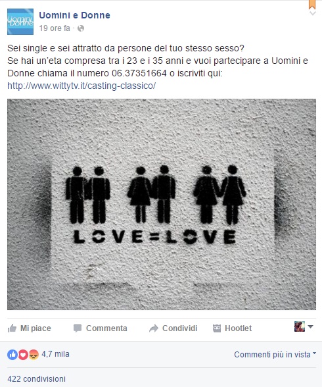Click the blue like reaction icon

[x=12, y=355]
